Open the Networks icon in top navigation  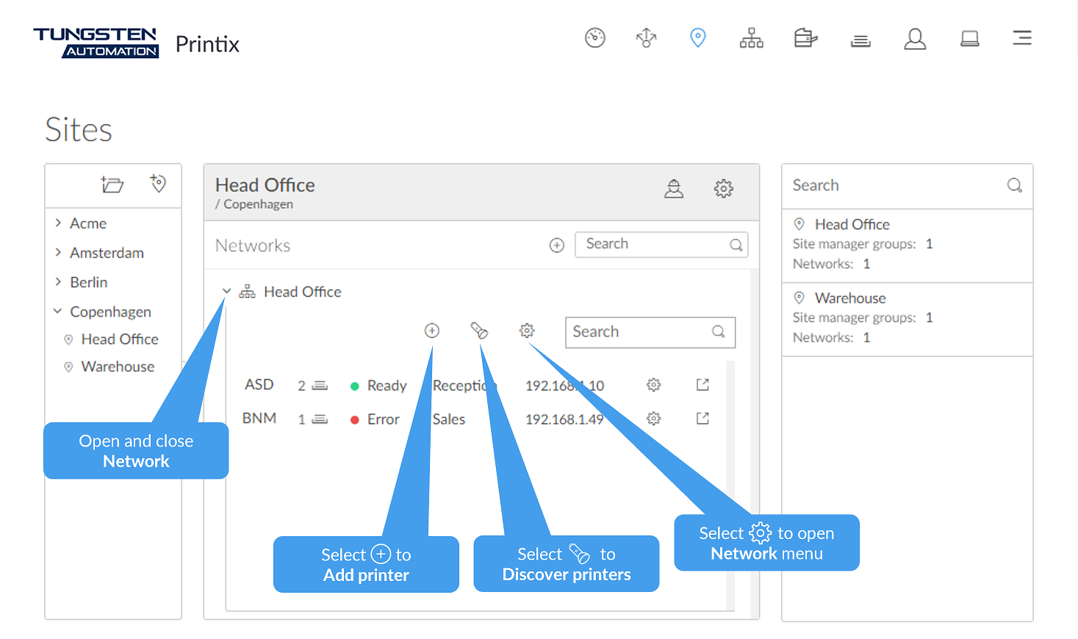click(x=751, y=37)
